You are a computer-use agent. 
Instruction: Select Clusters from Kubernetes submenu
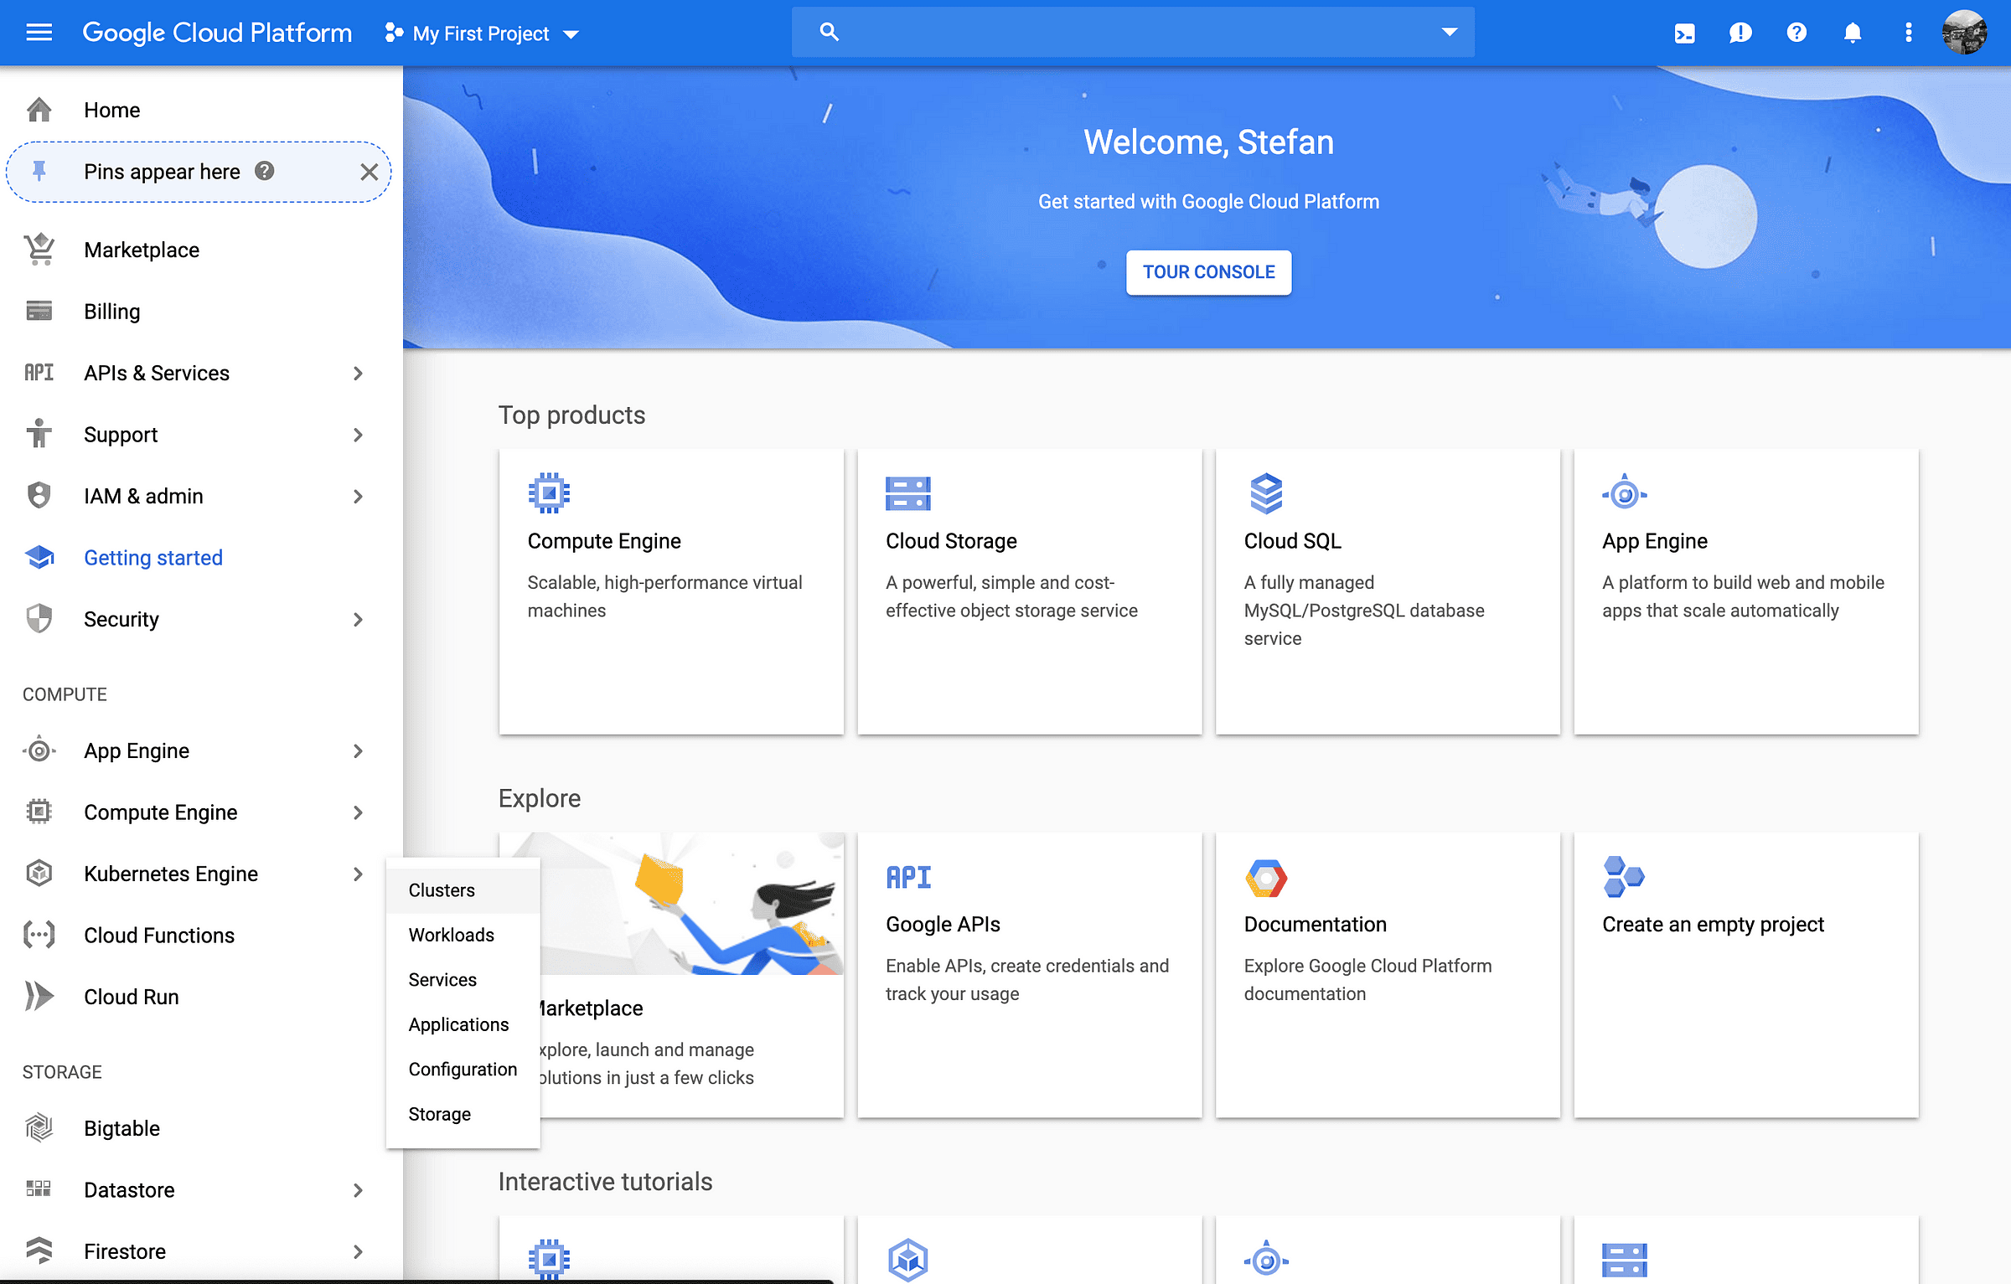click(442, 890)
